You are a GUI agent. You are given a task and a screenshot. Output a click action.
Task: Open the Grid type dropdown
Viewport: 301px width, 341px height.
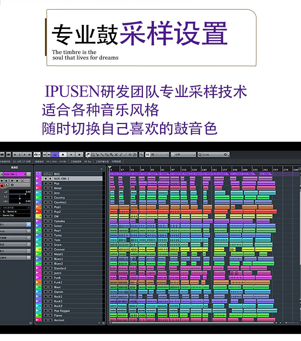[183, 155]
